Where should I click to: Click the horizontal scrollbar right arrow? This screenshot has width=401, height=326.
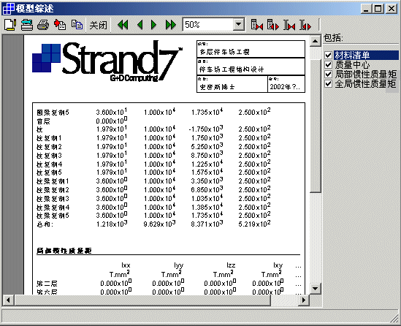(x=304, y=300)
